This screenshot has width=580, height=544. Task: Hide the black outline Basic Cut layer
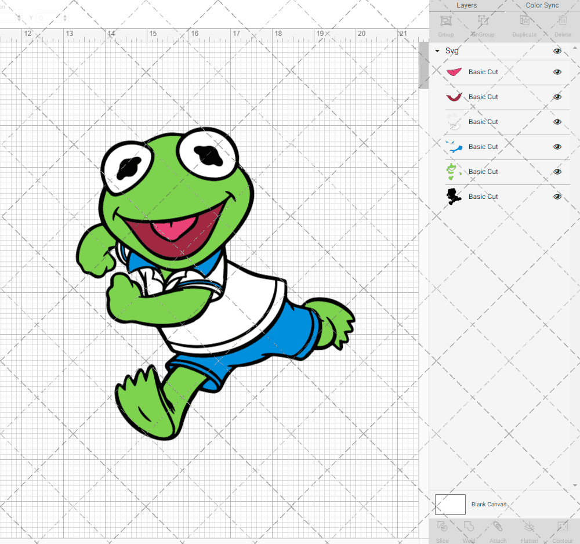557,197
